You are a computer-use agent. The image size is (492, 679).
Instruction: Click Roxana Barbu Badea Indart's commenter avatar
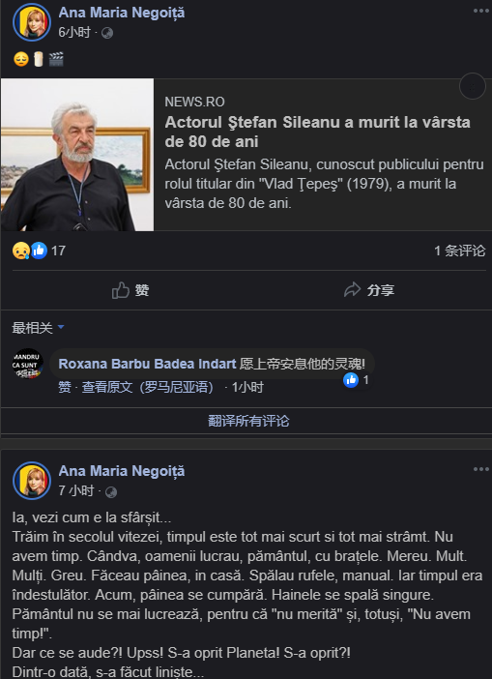tap(28, 364)
